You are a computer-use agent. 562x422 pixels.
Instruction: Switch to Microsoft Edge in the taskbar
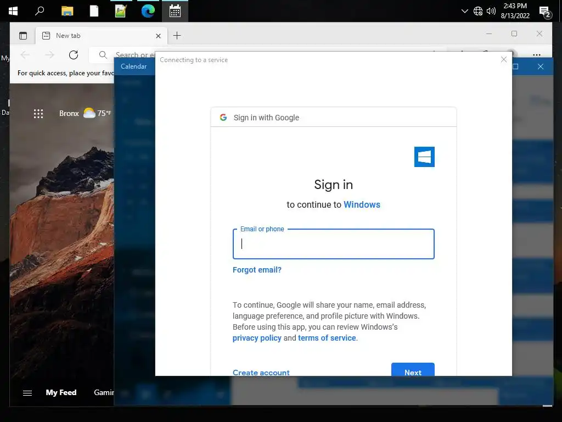tap(148, 11)
